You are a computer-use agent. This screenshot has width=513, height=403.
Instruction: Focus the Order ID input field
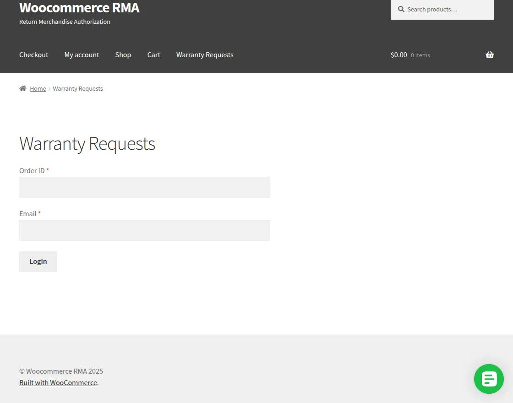pyautogui.click(x=144, y=187)
